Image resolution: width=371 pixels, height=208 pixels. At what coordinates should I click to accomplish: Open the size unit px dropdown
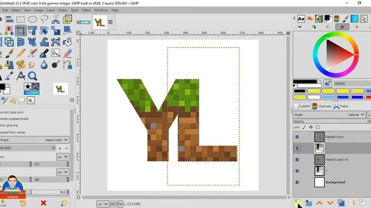[63, 172]
